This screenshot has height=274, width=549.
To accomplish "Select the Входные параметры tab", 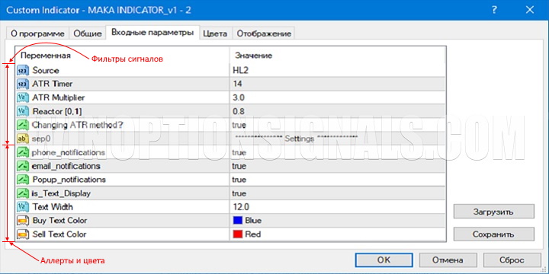I will click(x=152, y=33).
